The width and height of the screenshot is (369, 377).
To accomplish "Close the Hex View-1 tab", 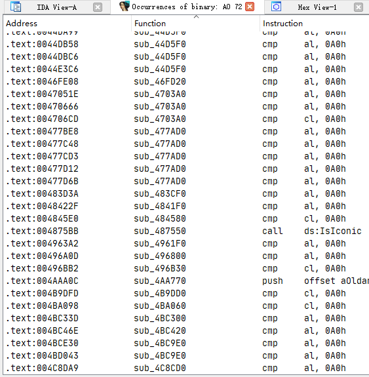I will point(359,7).
